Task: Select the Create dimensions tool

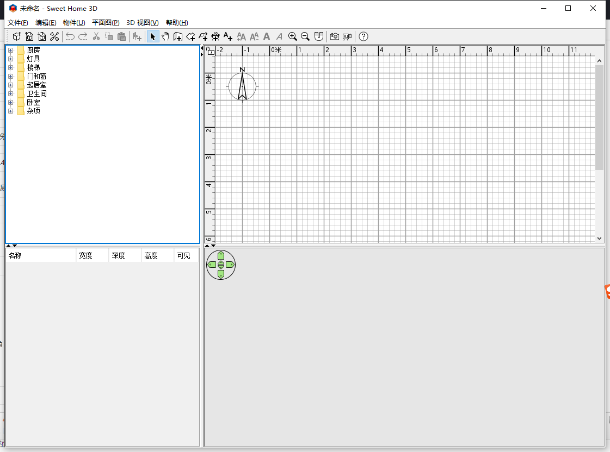Action: pyautogui.click(x=215, y=36)
